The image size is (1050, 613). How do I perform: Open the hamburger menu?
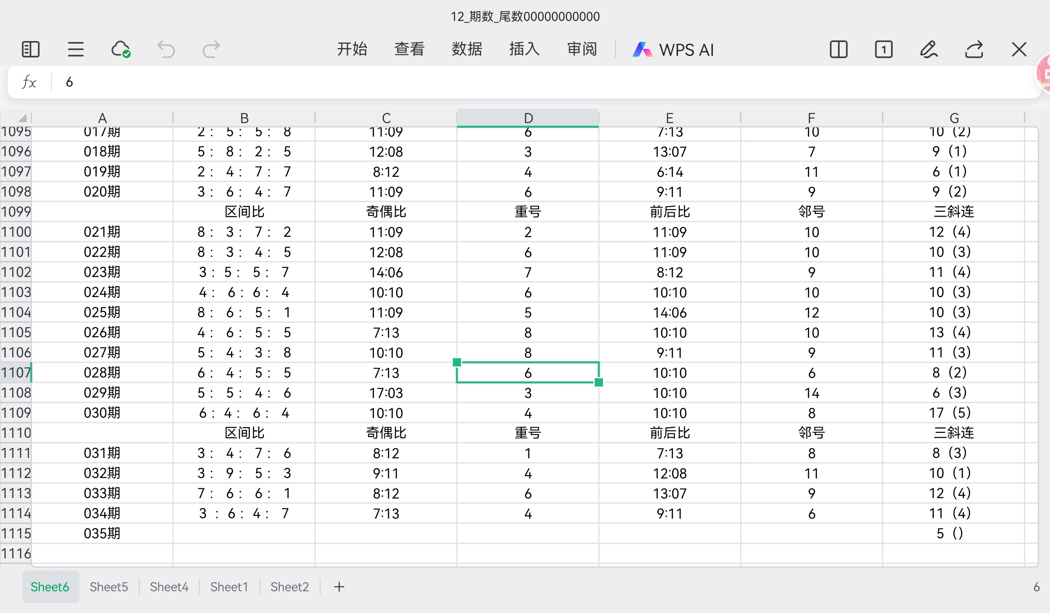(75, 49)
